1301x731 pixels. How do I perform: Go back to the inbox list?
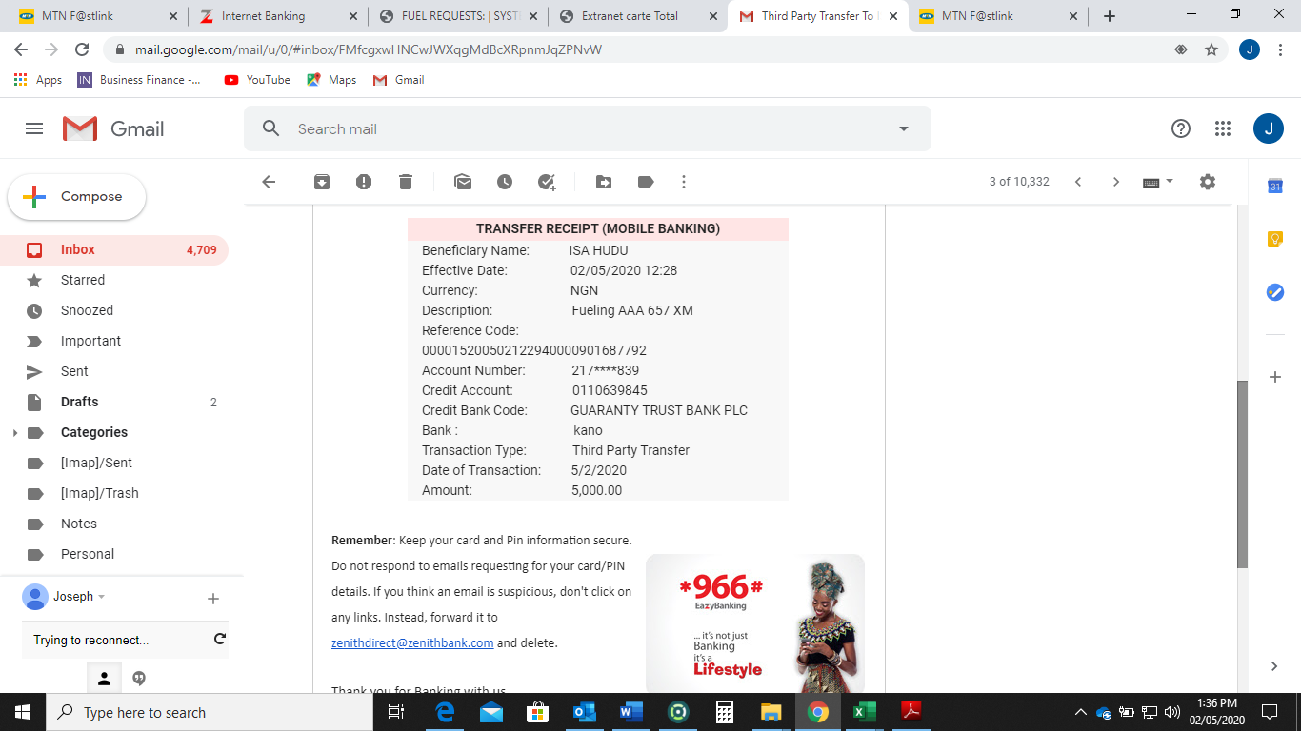click(269, 182)
